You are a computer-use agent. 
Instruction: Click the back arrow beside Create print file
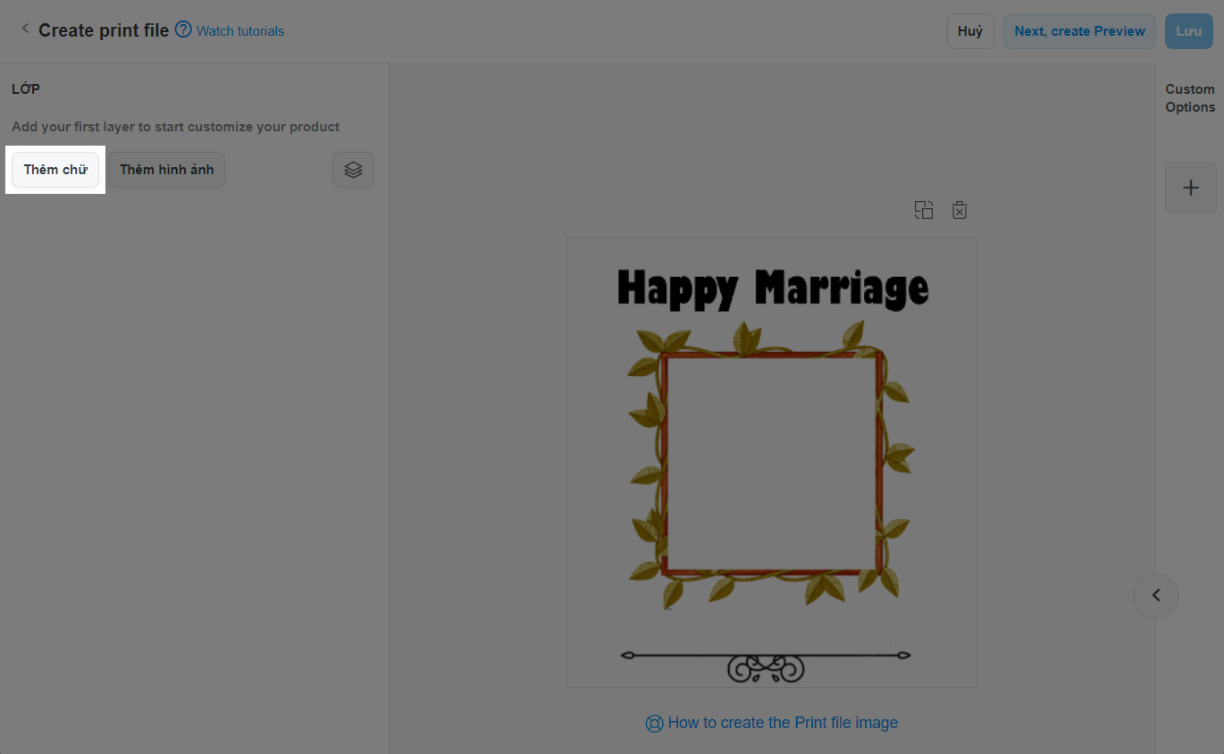point(25,29)
